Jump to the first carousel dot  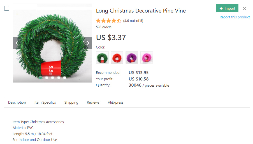[x=41, y=78]
